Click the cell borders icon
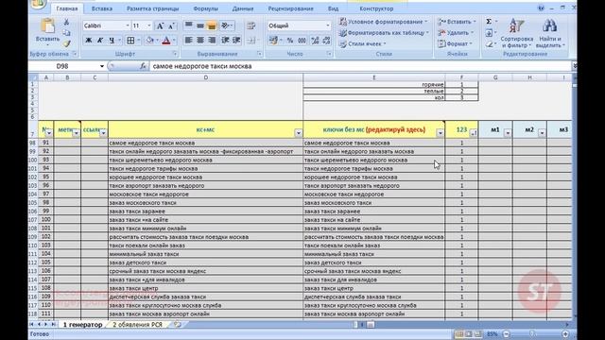Viewport: 605px width, 340px height. point(130,40)
